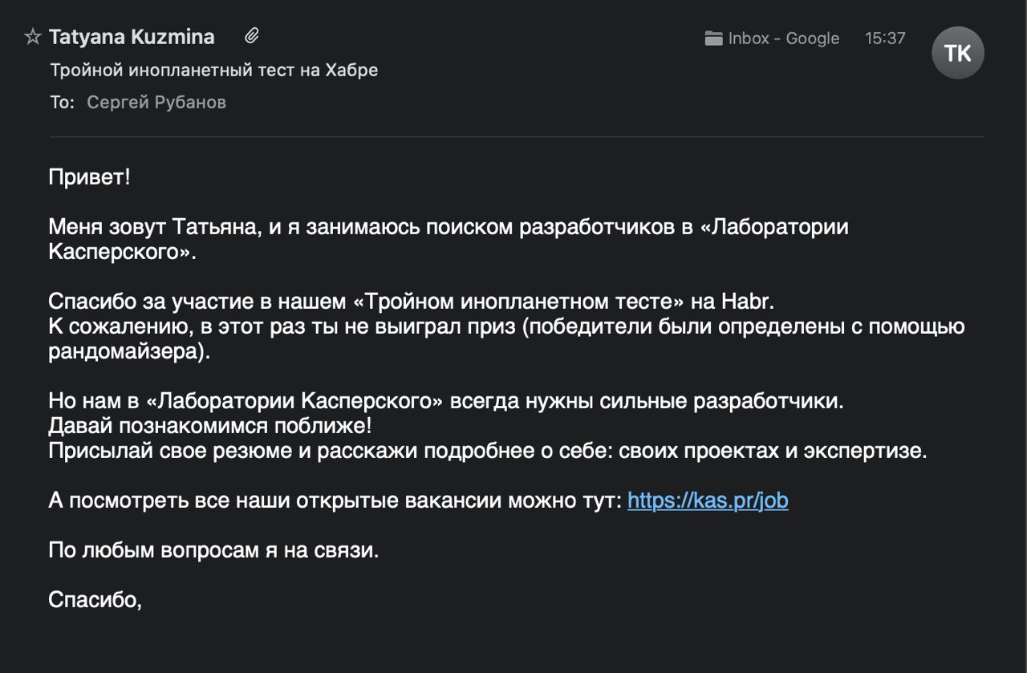The image size is (1027, 673).
Task: Click the To: field label
Action: [62, 103]
